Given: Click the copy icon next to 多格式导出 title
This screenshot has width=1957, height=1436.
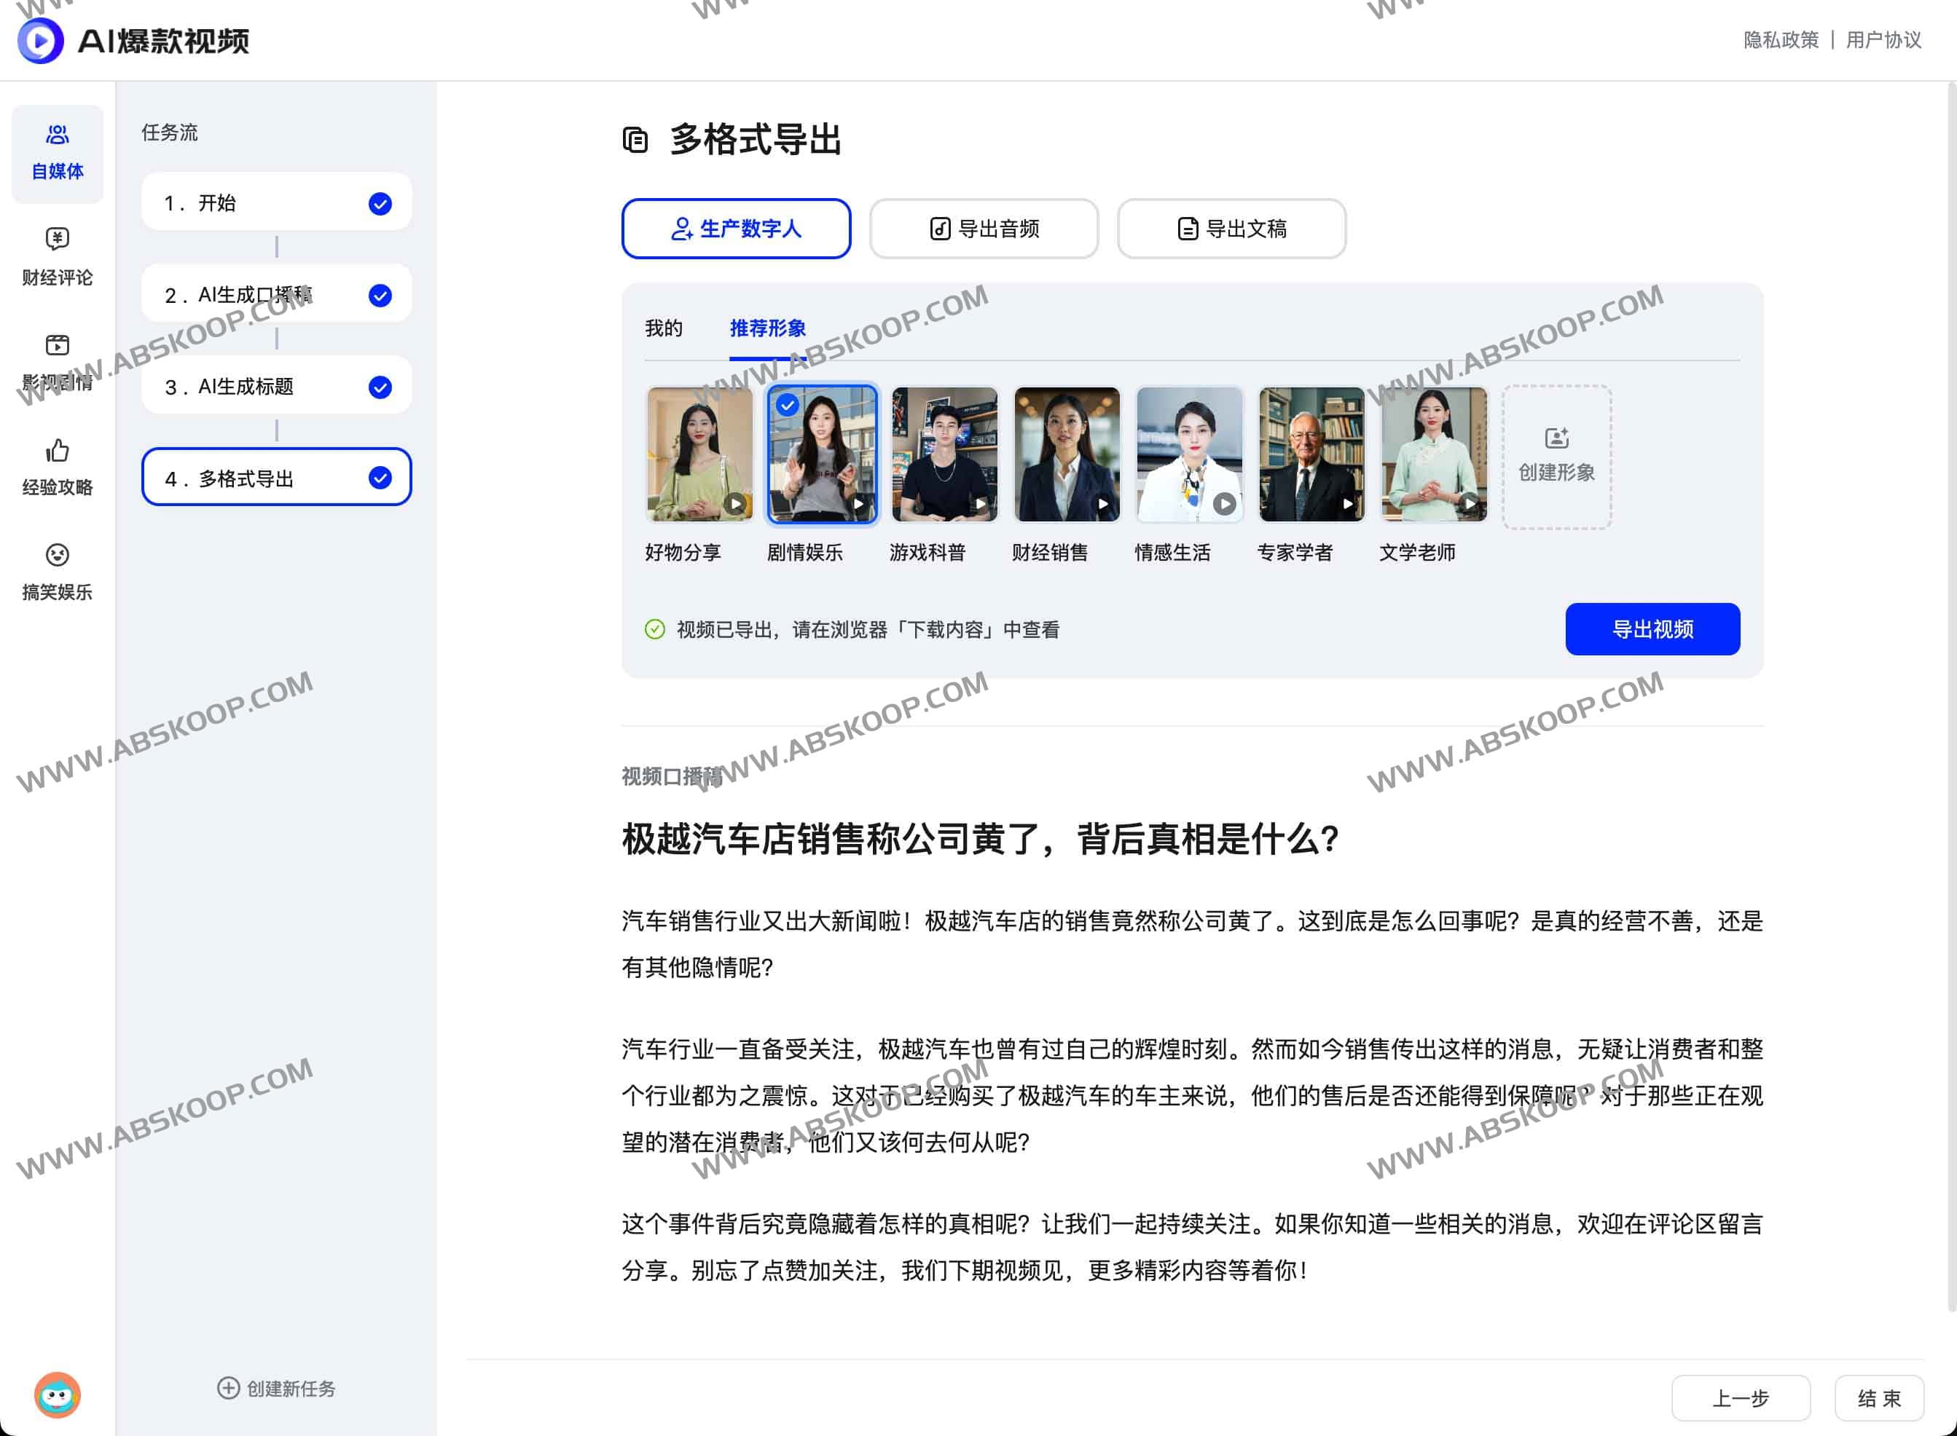Looking at the screenshot, I should click(x=637, y=139).
